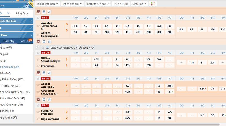Click pitch icon below Atletico Sanluqueno CF
This screenshot has height=127, width=226.
pos(38,41)
